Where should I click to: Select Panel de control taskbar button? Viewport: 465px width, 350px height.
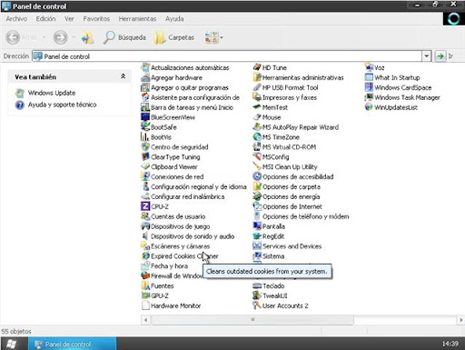tap(73, 344)
